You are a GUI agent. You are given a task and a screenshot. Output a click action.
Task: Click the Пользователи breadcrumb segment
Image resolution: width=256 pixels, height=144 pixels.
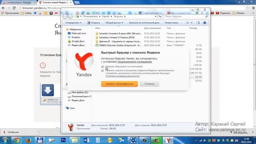coord(90,16)
